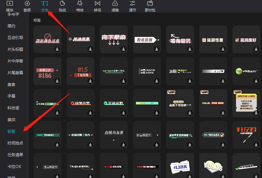262x178 pixels.
Task: Open the 美妆 category
Action: tap(11, 120)
